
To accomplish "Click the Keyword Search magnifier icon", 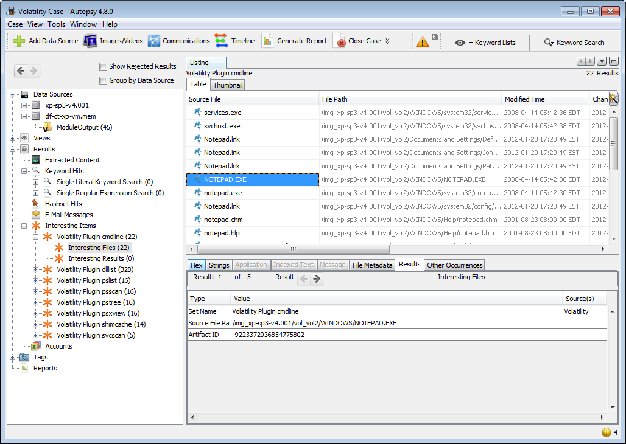I will click(x=549, y=43).
